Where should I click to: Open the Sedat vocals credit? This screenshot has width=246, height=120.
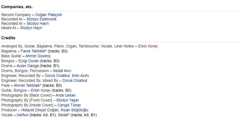pyautogui.click(x=63, y=115)
